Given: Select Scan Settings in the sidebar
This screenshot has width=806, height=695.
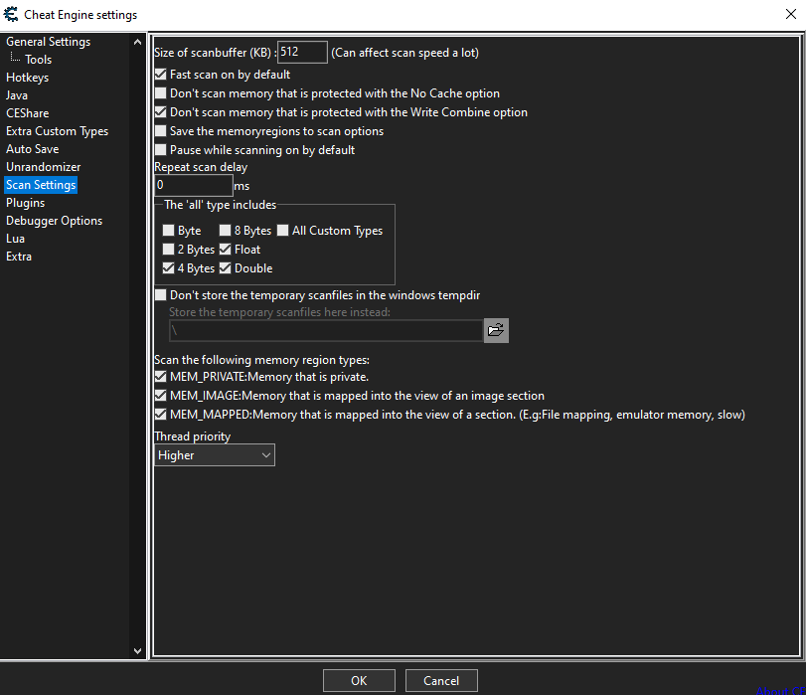Looking at the screenshot, I should coord(41,185).
